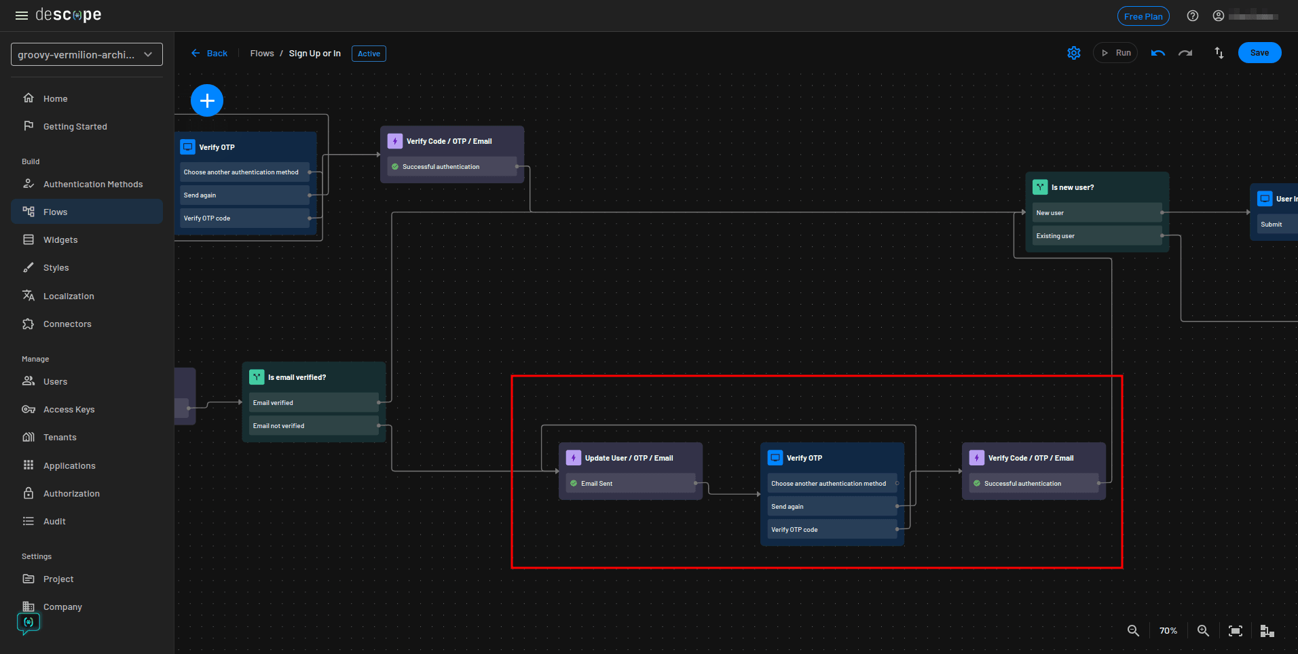Open the hamburger menu beside the Descope logo
This screenshot has width=1298, height=654.
coord(21,15)
